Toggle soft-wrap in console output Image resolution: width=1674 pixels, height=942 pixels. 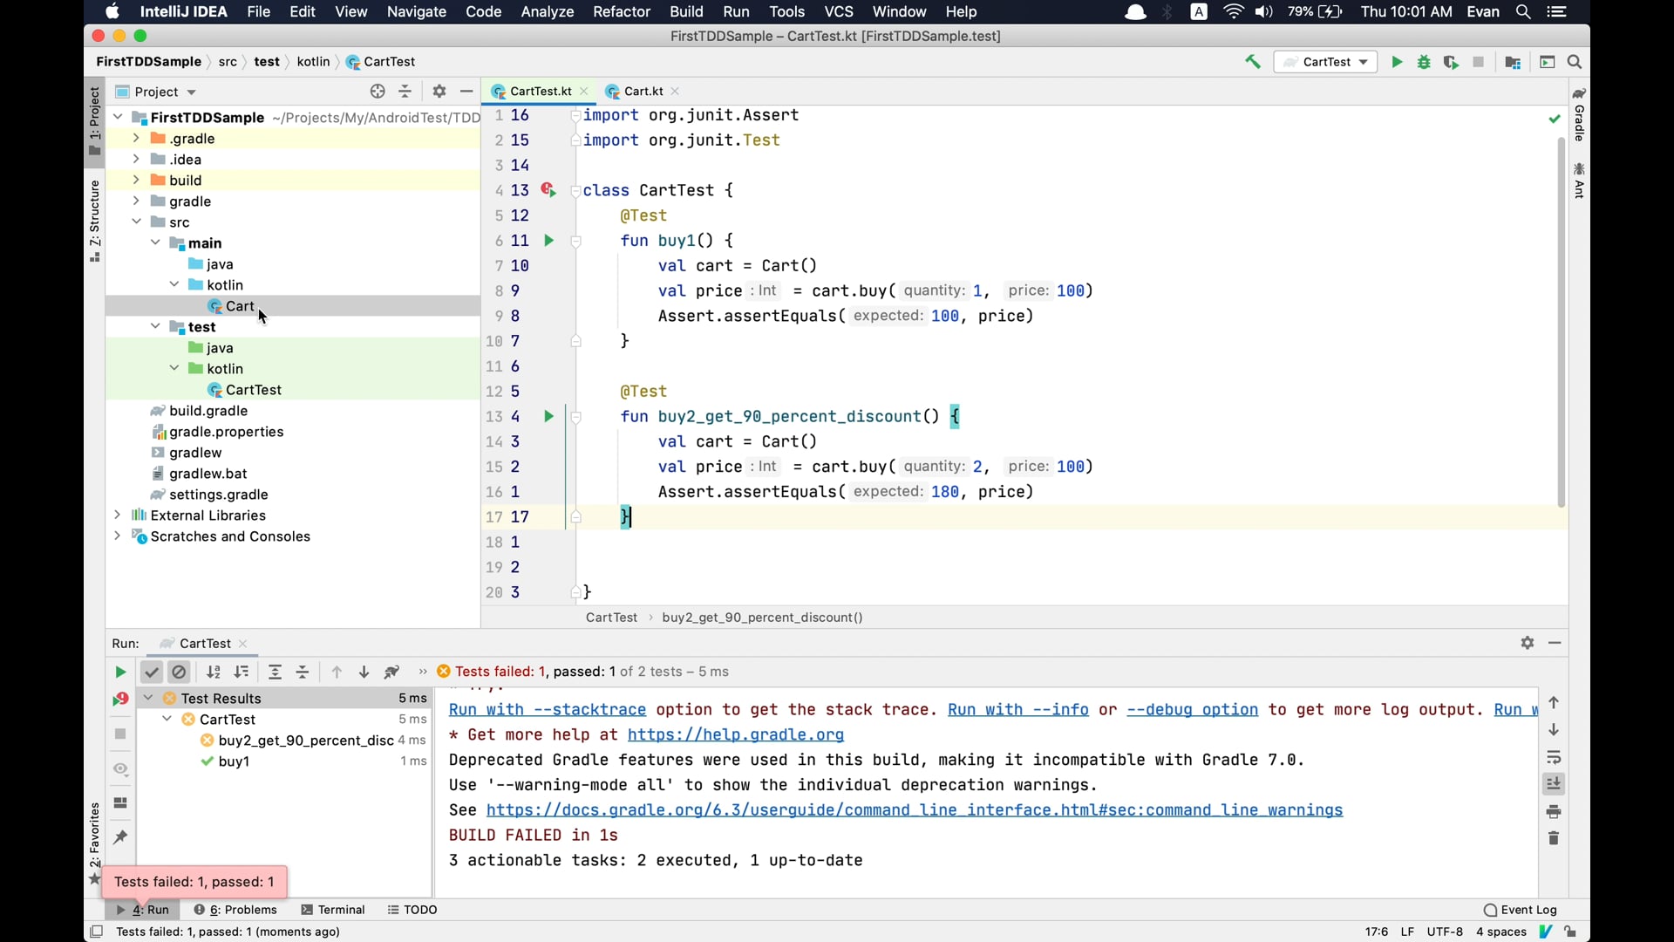click(x=1554, y=757)
